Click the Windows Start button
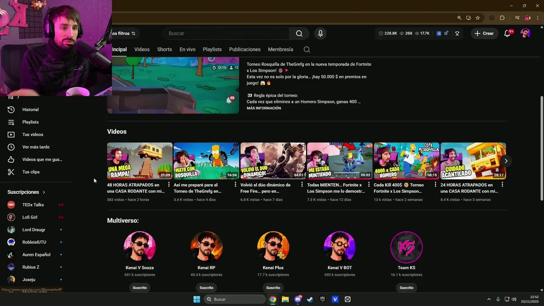 197,299
